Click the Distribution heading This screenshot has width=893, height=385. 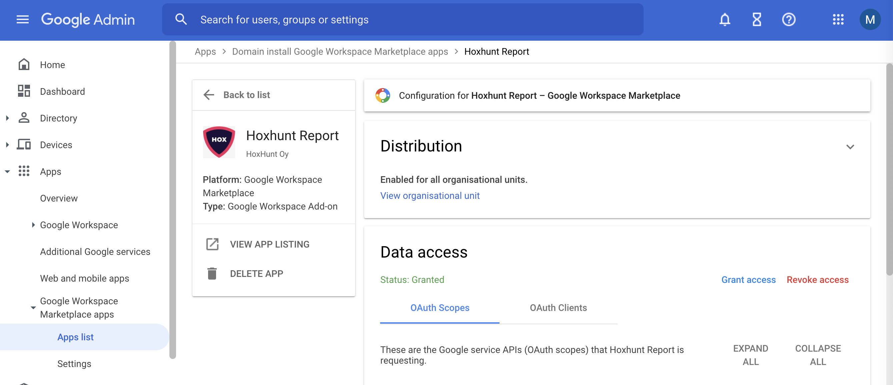421,146
